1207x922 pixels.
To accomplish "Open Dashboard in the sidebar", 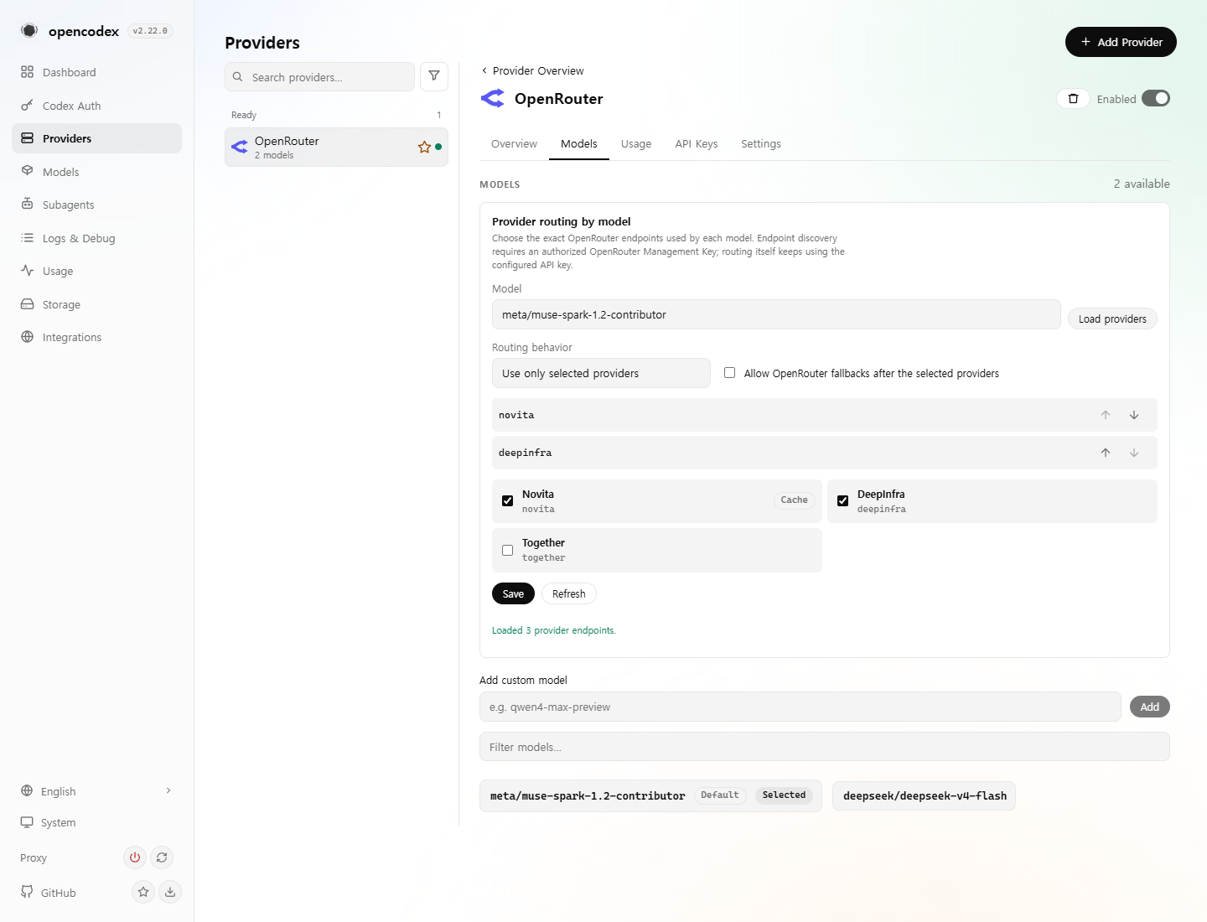I will coord(96,72).
